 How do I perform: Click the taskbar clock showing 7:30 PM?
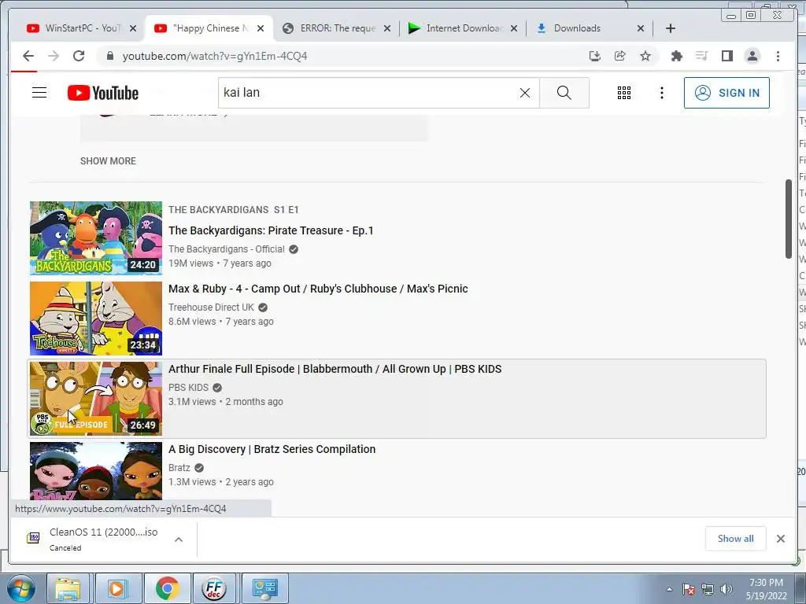pos(766,589)
